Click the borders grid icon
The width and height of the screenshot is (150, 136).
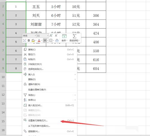pyautogui.click(x=51, y=41)
